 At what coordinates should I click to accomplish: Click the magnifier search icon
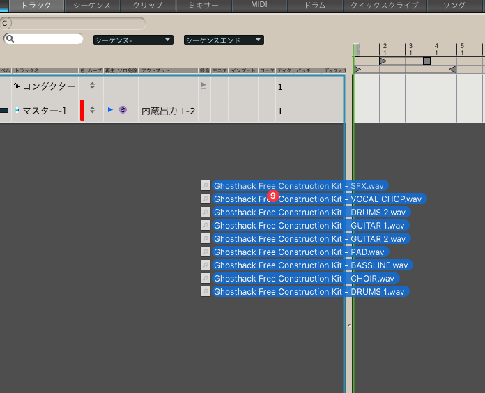pos(10,38)
